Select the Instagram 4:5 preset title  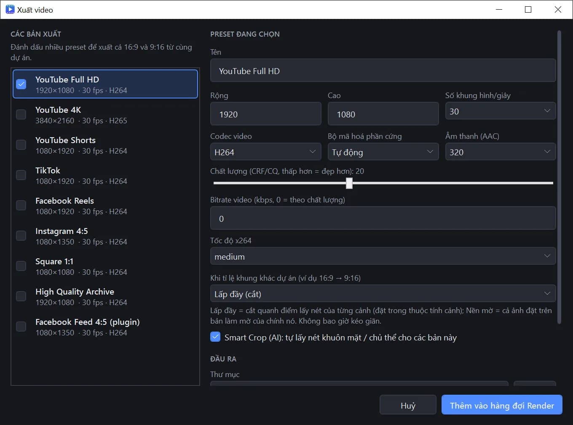62,231
